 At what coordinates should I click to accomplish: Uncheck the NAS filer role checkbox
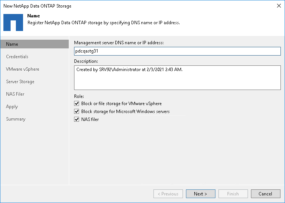tap(76, 119)
